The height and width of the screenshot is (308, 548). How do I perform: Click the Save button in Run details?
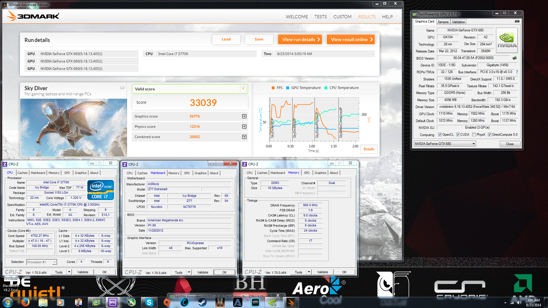coord(259,39)
